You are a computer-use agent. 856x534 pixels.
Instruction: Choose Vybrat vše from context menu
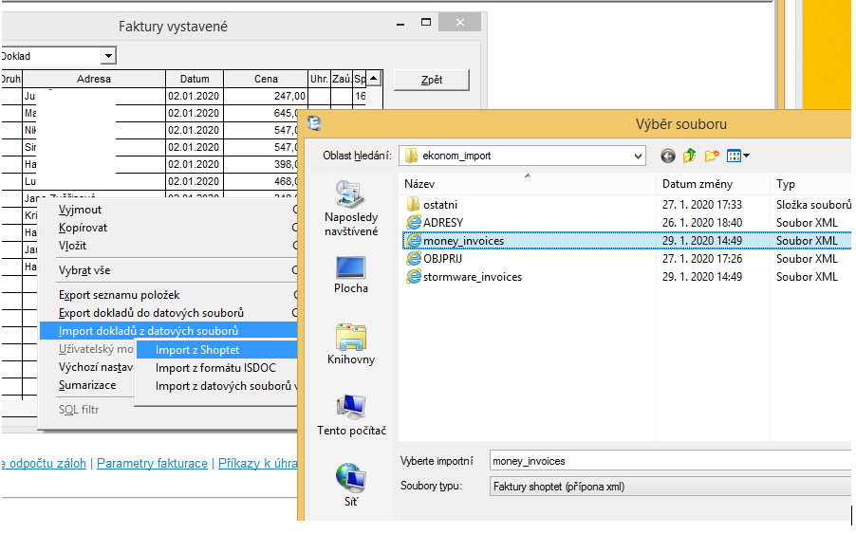point(84,270)
